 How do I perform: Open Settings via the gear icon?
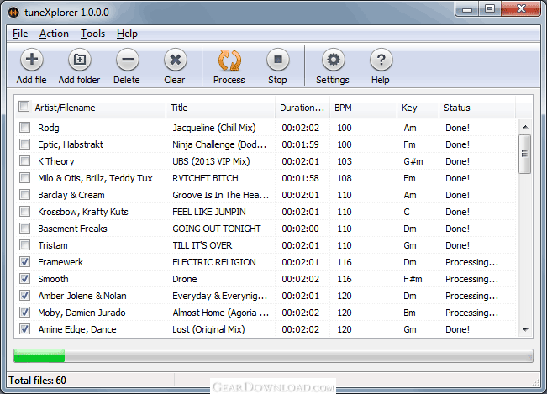tap(333, 60)
